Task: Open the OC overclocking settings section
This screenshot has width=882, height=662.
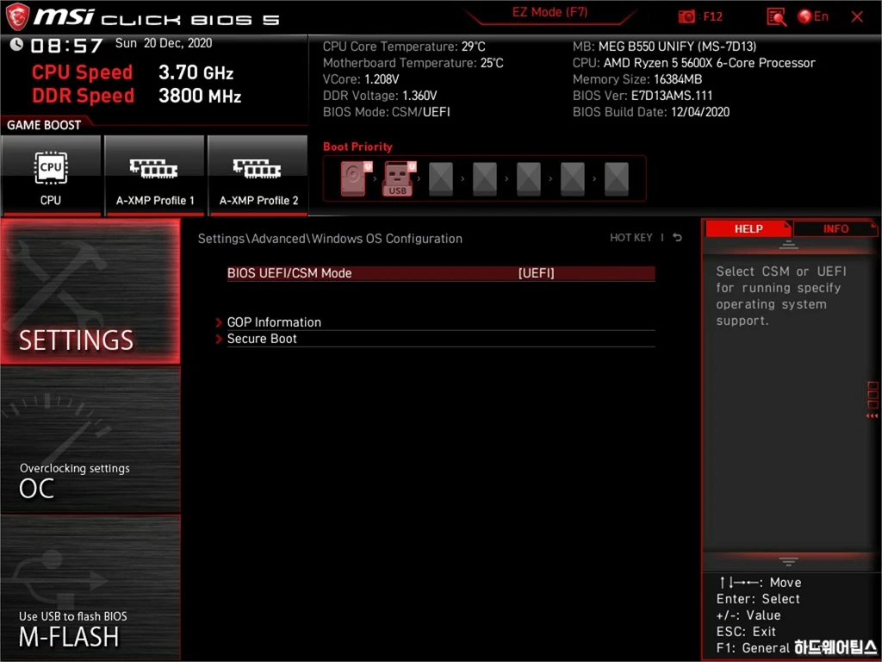Action: tap(90, 440)
